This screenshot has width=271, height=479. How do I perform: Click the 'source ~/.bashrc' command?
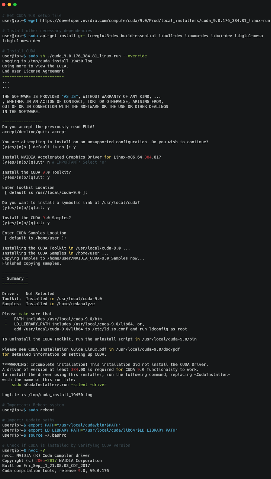[x=46, y=435]
